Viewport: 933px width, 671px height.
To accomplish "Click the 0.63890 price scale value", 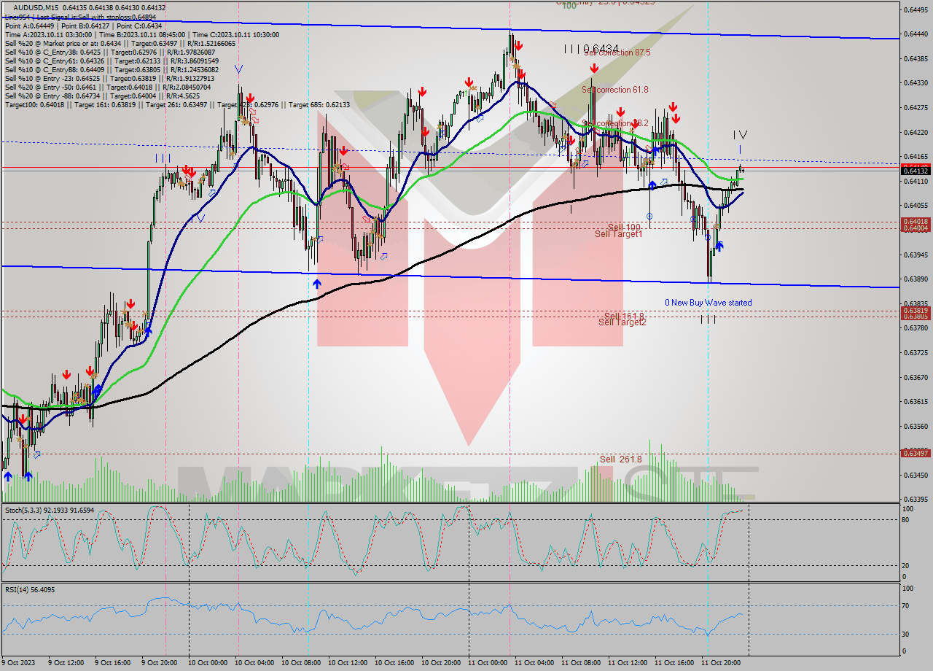I will 916,279.
